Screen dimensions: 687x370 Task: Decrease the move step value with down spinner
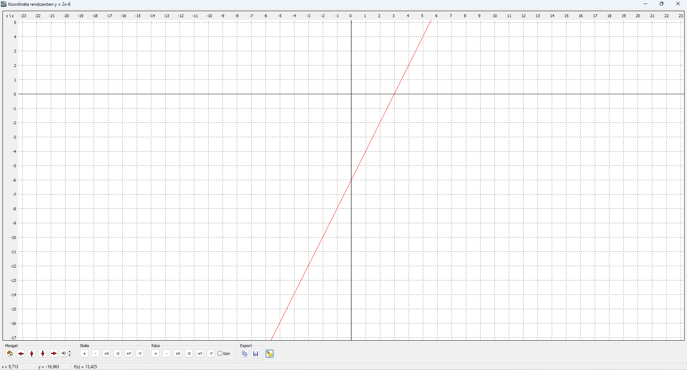click(70, 355)
